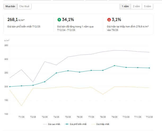
Task: Click the teal data point at T3/25
Action: coord(45,82)
